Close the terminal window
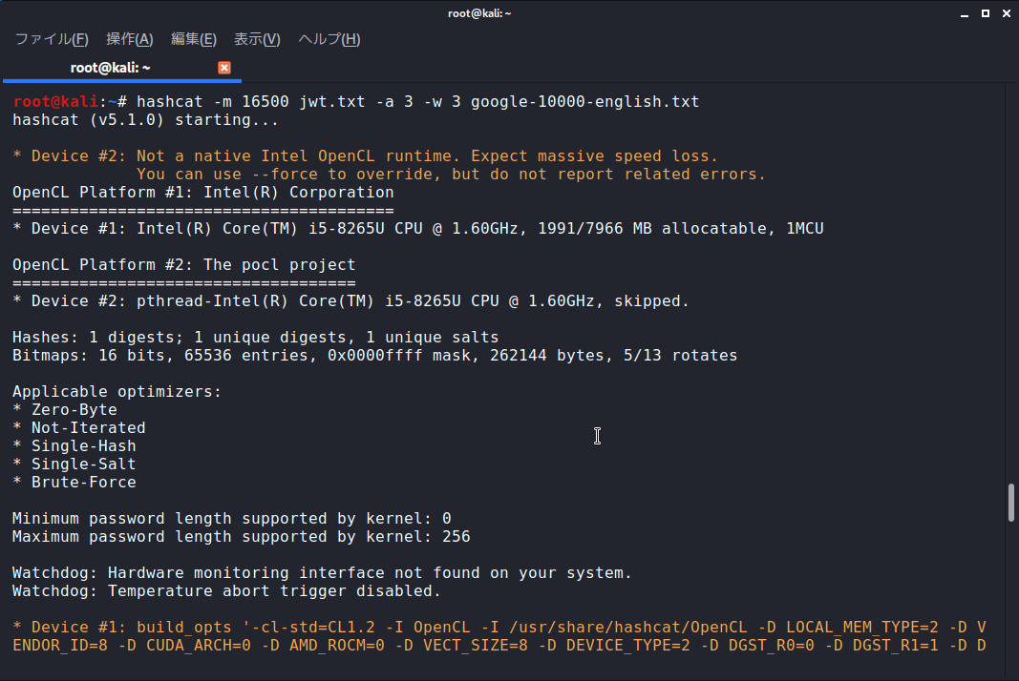Viewport: 1019px width, 681px height. 1006,13
